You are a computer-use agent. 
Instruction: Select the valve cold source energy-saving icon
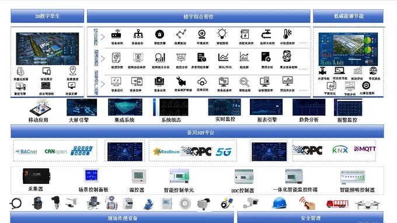click(322, 71)
